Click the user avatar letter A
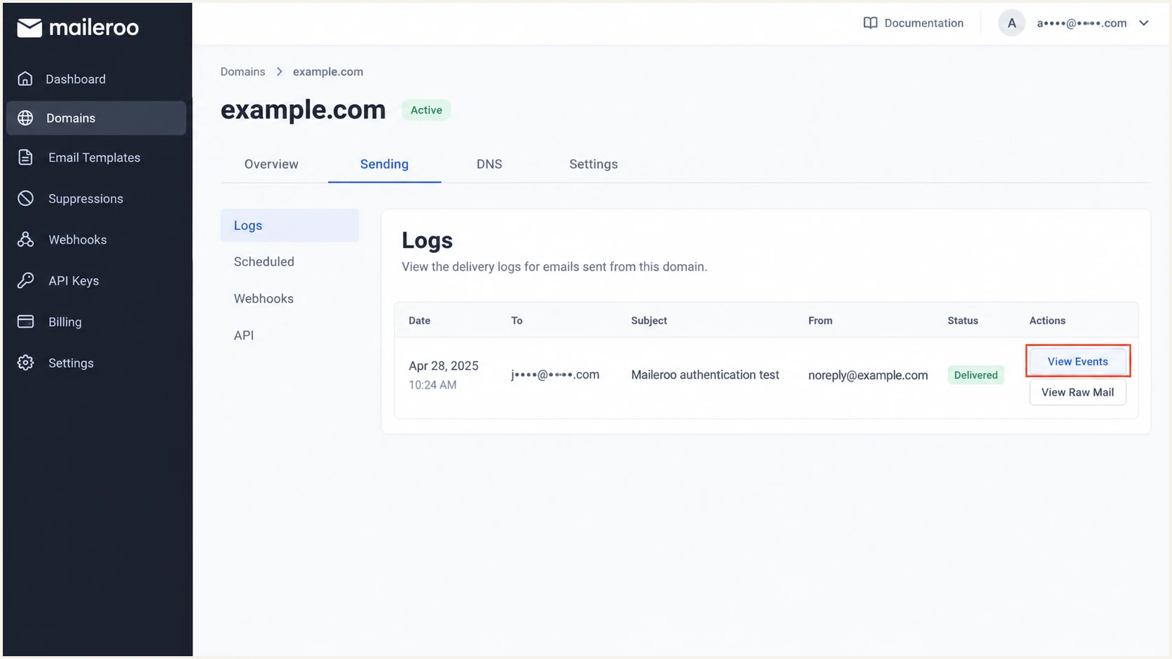This screenshot has width=1172, height=659. click(1011, 23)
